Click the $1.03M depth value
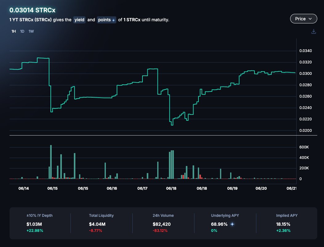This screenshot has width=324, height=247. tap(34, 224)
